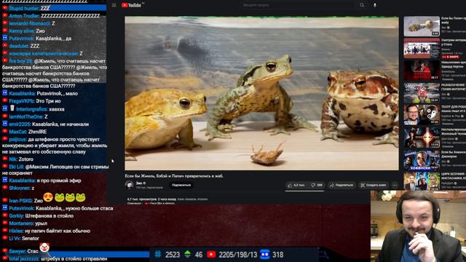Click chat username Kenny alive

(22, 31)
